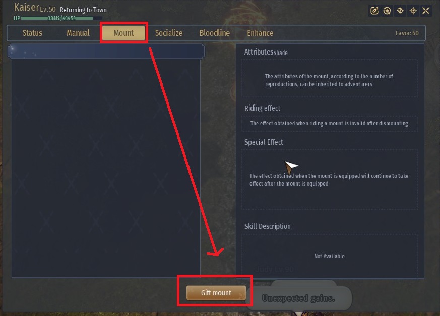The height and width of the screenshot is (316, 440).
Task: Click the swap arrows icon in header
Action: tap(400, 11)
